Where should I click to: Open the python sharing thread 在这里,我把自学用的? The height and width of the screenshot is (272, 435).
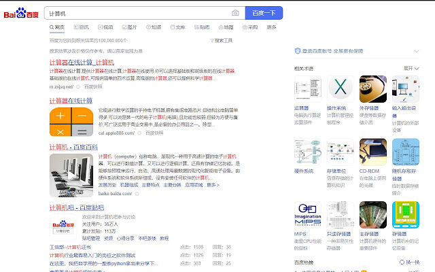click(104, 263)
